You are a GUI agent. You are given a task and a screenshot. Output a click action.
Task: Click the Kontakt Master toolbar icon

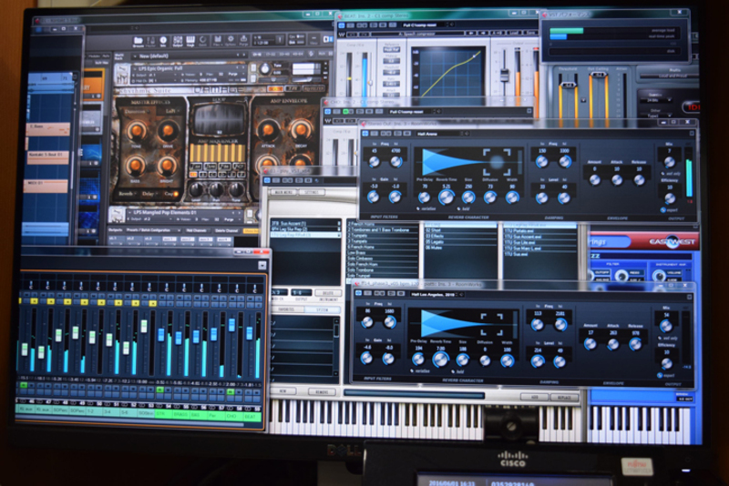150,41
